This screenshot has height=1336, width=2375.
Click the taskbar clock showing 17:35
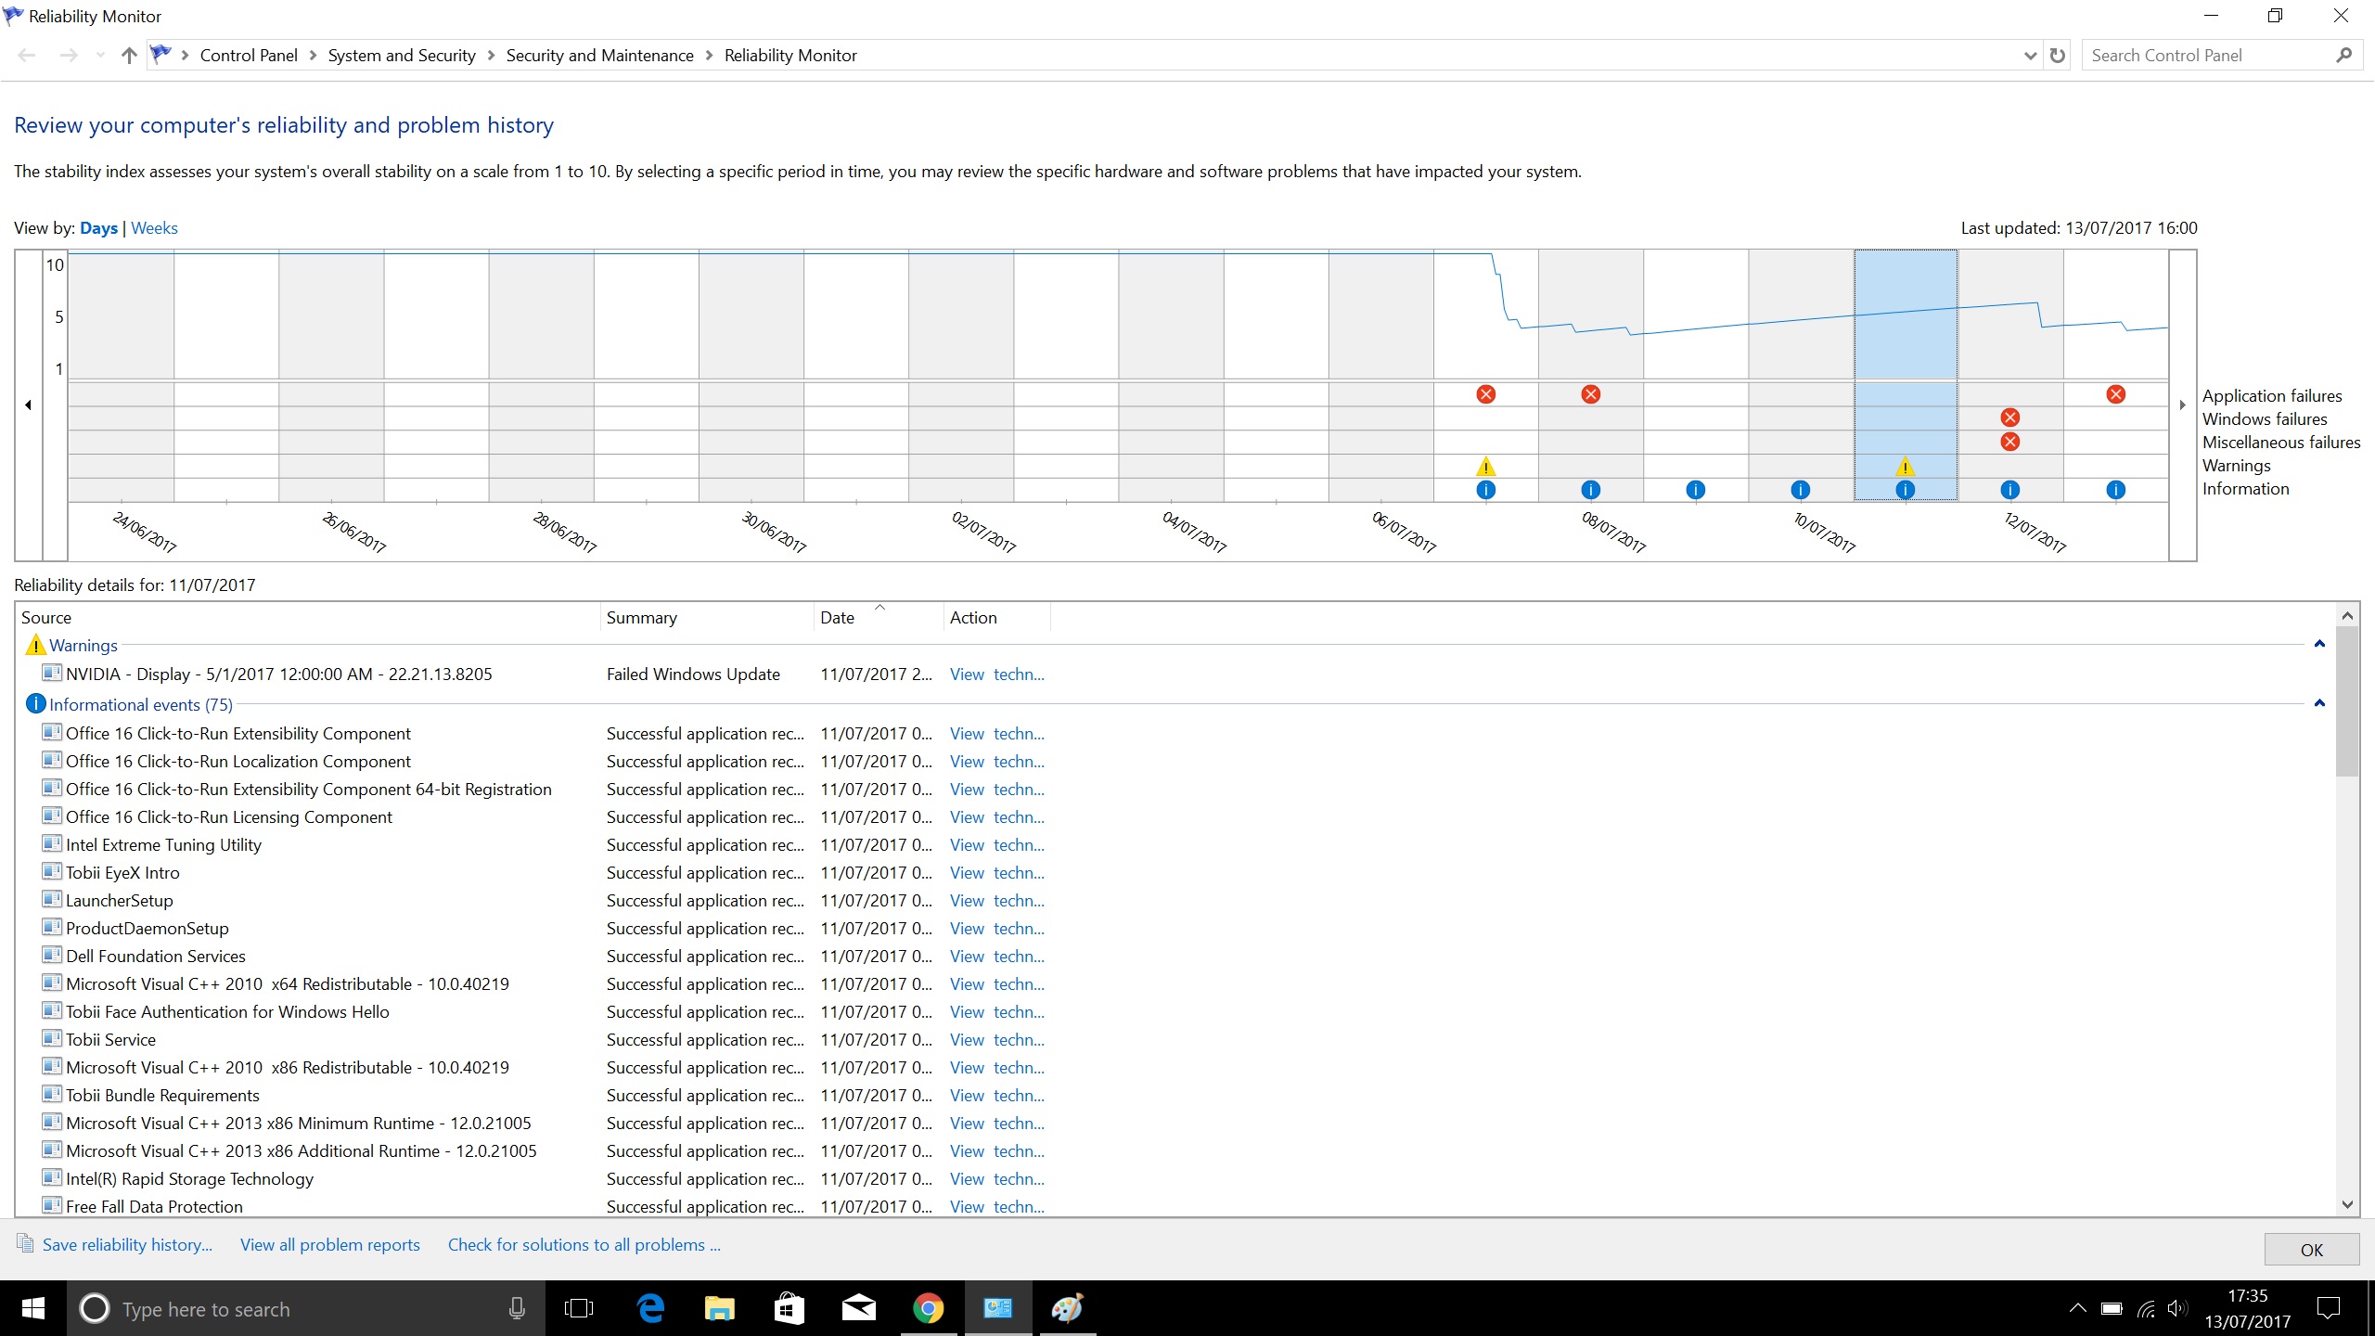tap(2247, 1309)
